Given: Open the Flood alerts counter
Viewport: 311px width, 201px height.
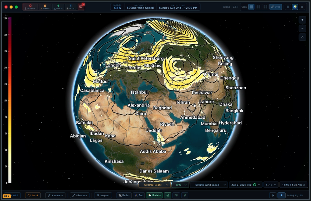Looking at the screenshot, I should pyautogui.click(x=58, y=7).
